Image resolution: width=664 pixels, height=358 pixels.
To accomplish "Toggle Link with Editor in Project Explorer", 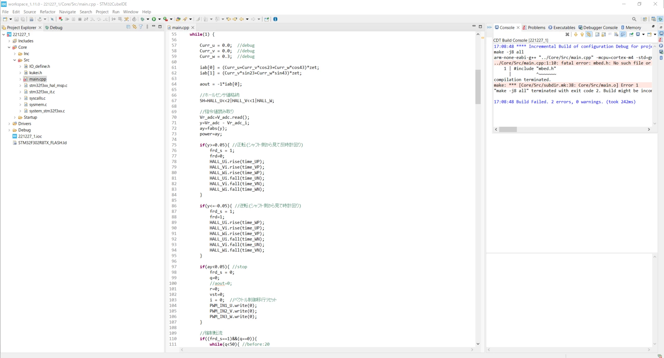I will coord(135,27).
